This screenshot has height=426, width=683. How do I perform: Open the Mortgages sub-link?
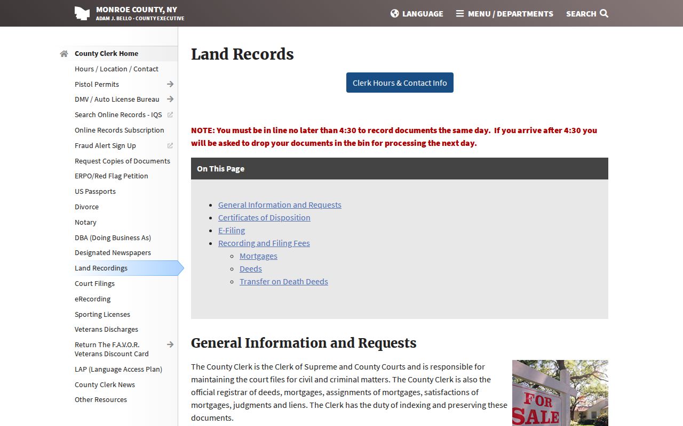pos(258,256)
